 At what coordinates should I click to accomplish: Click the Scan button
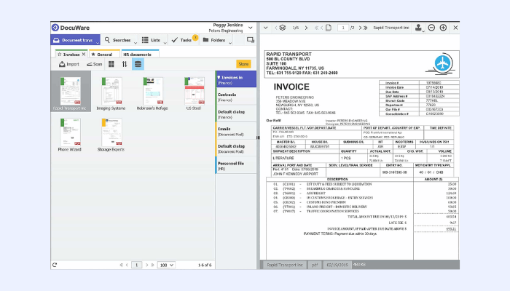94,64
